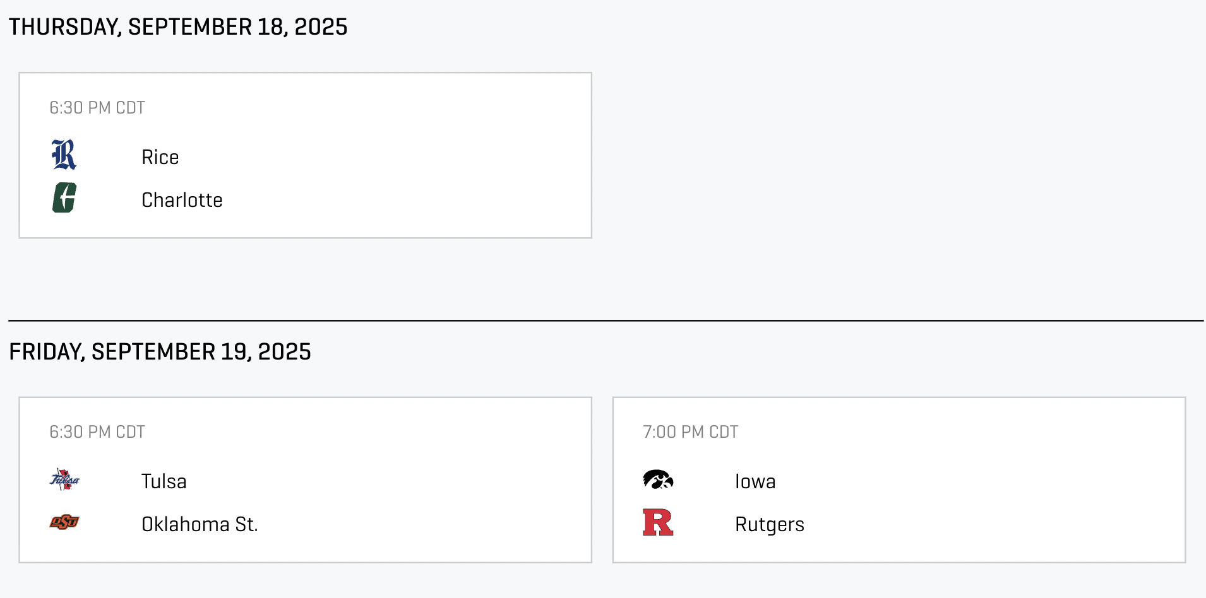This screenshot has width=1206, height=598.
Task: Open the Rice team link
Action: click(160, 157)
